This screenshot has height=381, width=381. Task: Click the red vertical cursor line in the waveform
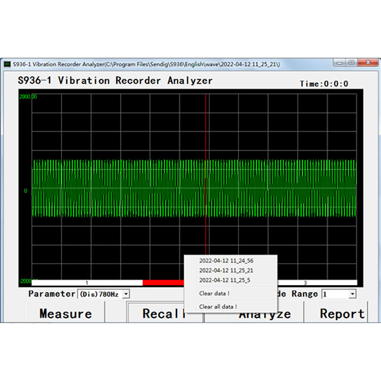point(206,127)
